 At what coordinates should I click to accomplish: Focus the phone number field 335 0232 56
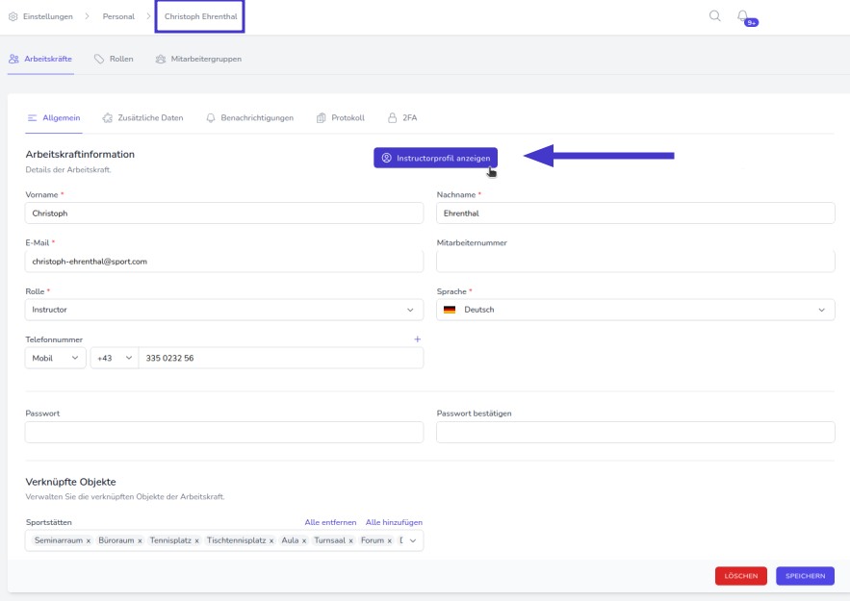pyautogui.click(x=281, y=358)
